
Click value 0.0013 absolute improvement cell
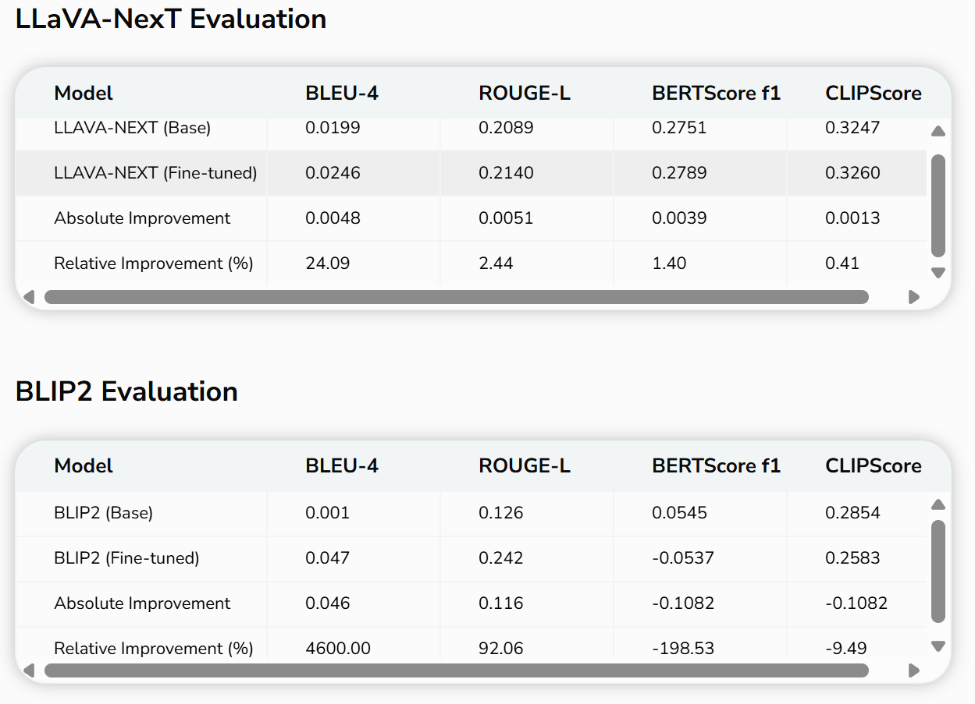click(x=852, y=218)
